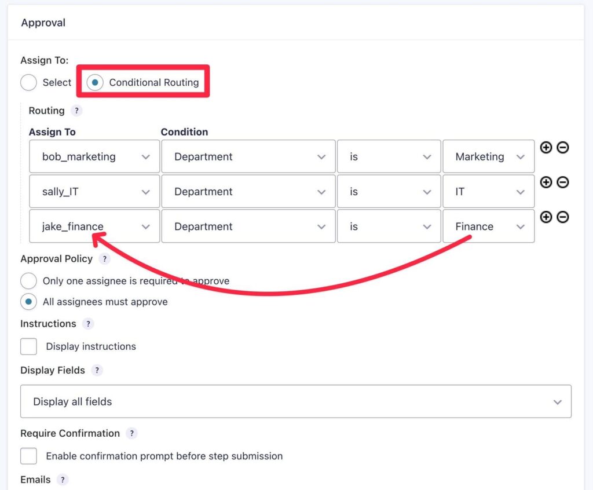Image resolution: width=593 pixels, height=490 pixels.
Task: Open the Emails help icon
Action: point(63,480)
